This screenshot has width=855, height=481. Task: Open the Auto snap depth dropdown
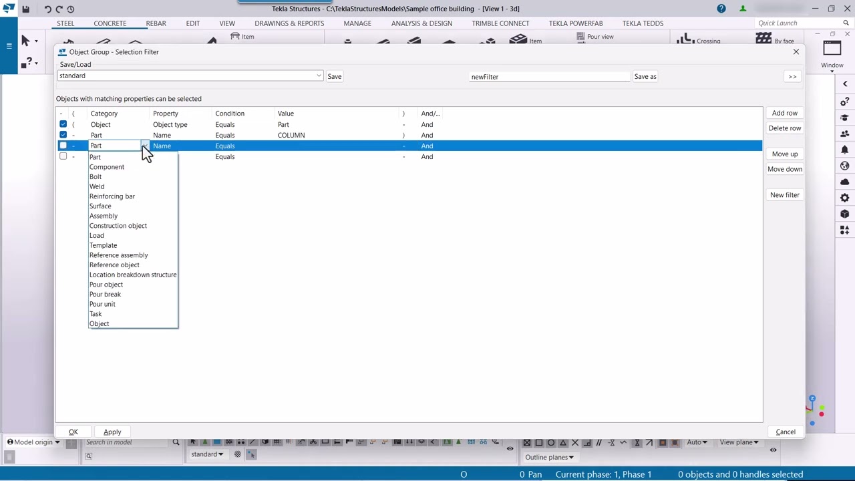[697, 442]
